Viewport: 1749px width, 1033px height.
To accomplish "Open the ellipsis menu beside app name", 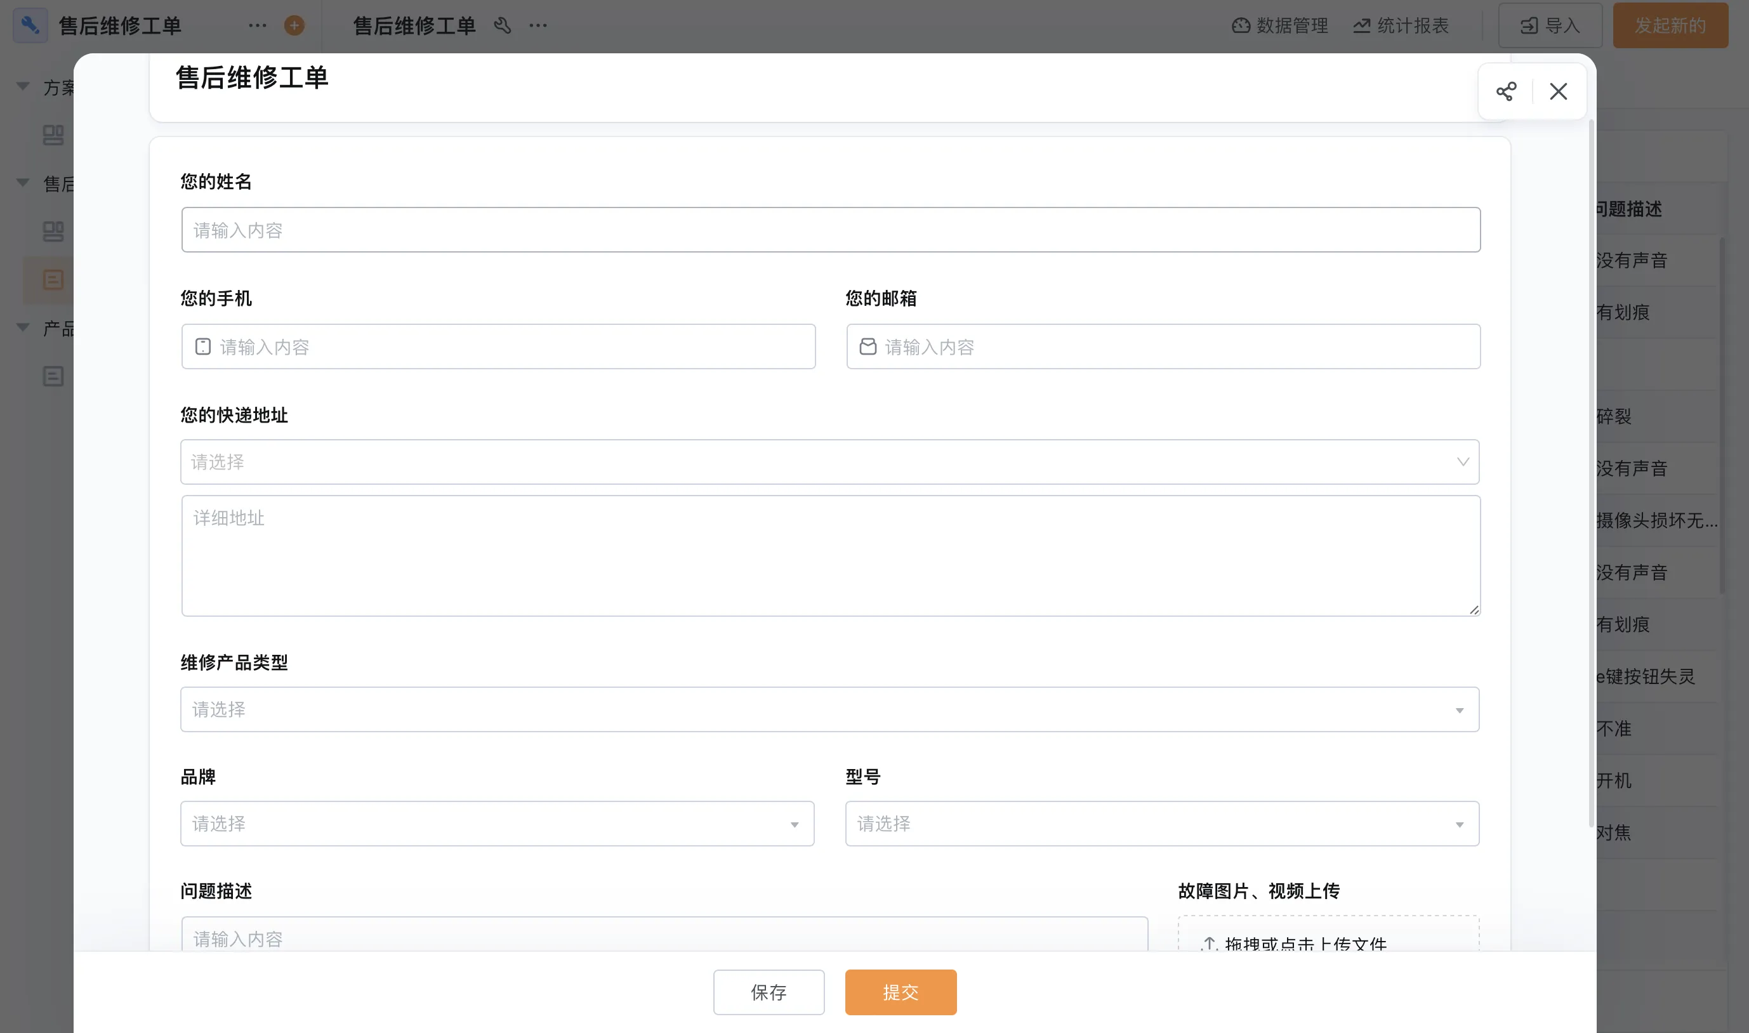I will (x=258, y=26).
